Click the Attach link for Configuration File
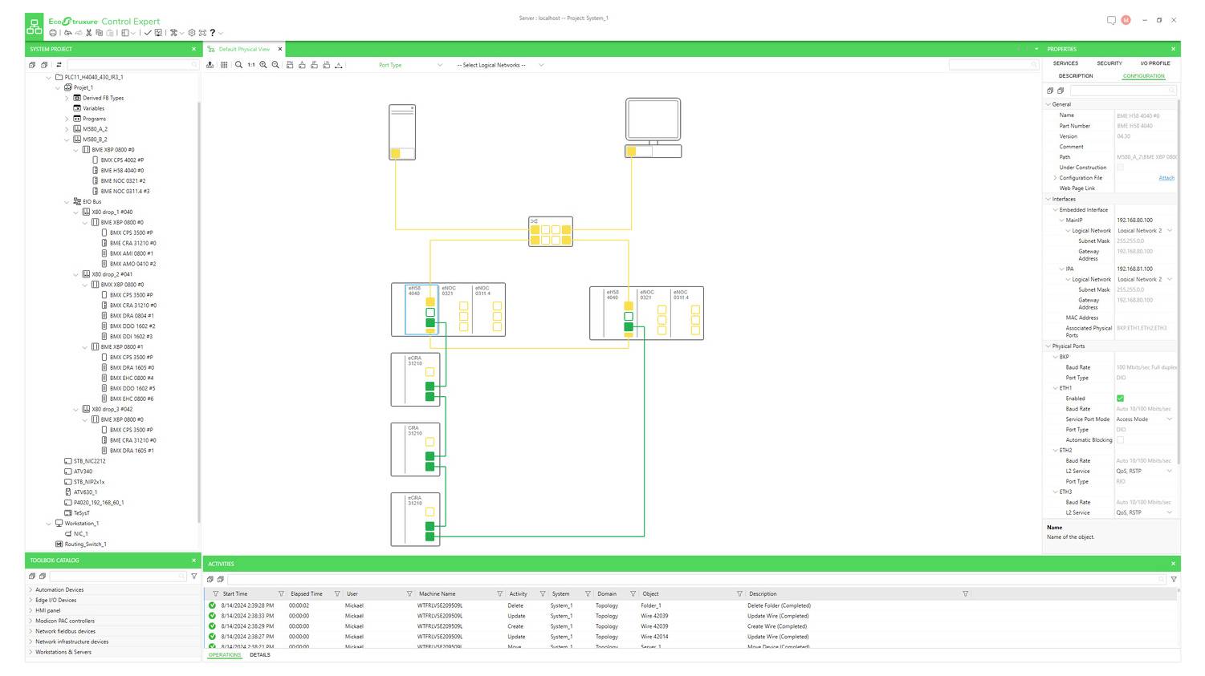Screen dimensions: 1205x676 click(x=1166, y=177)
